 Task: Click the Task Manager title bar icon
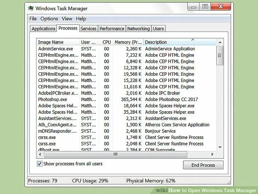(x=31, y=8)
